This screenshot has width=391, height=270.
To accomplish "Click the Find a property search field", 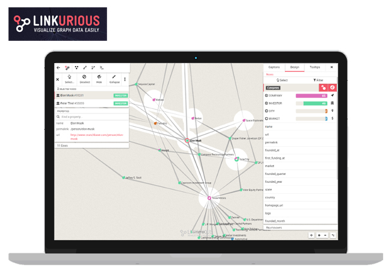I will pyautogui.click(x=92, y=117).
